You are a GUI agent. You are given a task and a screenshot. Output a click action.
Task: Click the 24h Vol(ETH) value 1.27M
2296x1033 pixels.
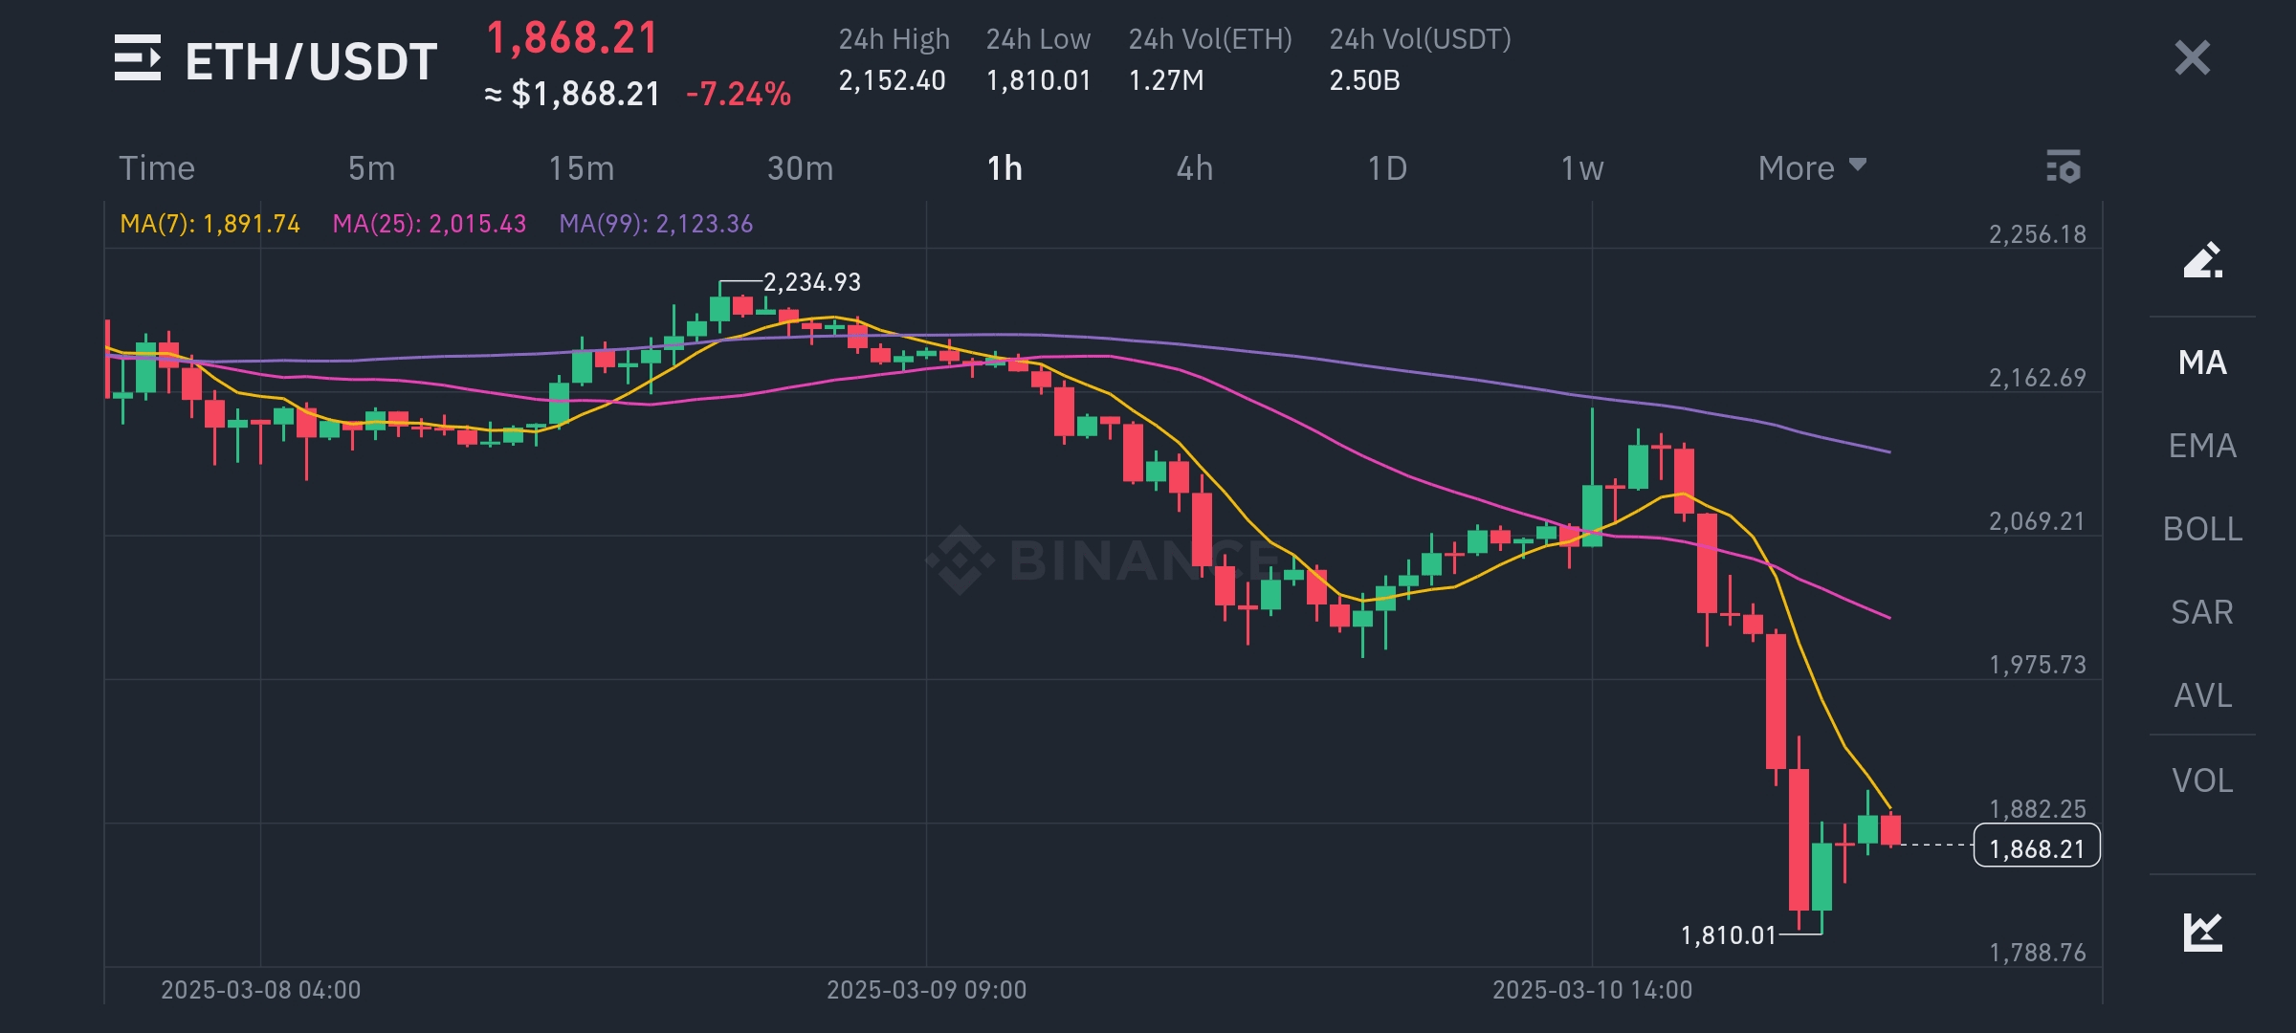coord(1166,80)
